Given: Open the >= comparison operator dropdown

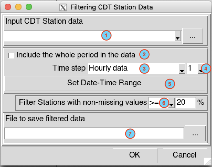Looking at the screenshot, I should click(x=172, y=103).
